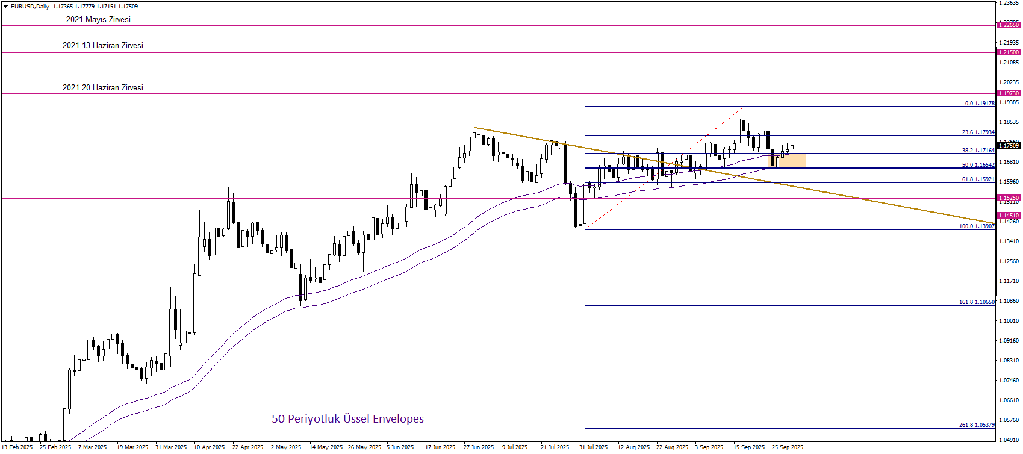Click the "27 Jun 2025" date label
This screenshot has width=1023, height=454.
point(479,447)
